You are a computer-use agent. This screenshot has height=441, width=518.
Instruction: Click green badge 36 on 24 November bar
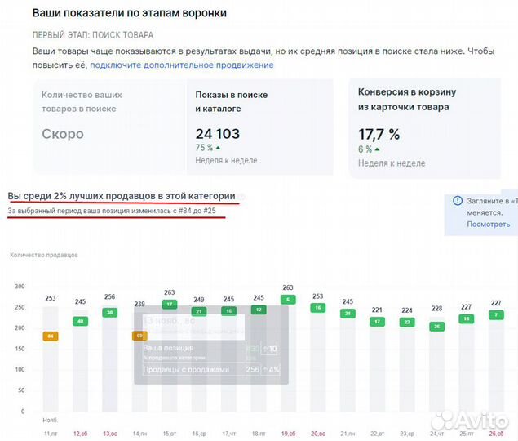pyautogui.click(x=437, y=326)
